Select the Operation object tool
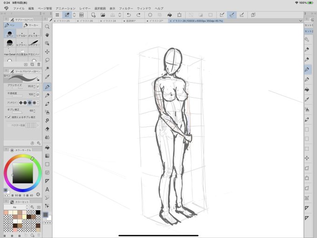 pyautogui.click(x=47, y=43)
